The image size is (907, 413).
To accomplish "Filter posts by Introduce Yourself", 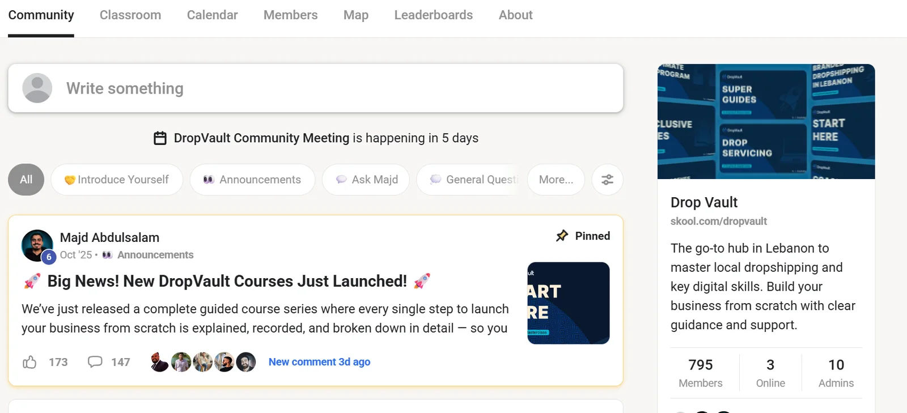I will click(x=117, y=180).
